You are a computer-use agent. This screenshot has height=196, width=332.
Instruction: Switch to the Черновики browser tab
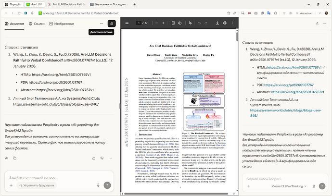(x=109, y=4)
